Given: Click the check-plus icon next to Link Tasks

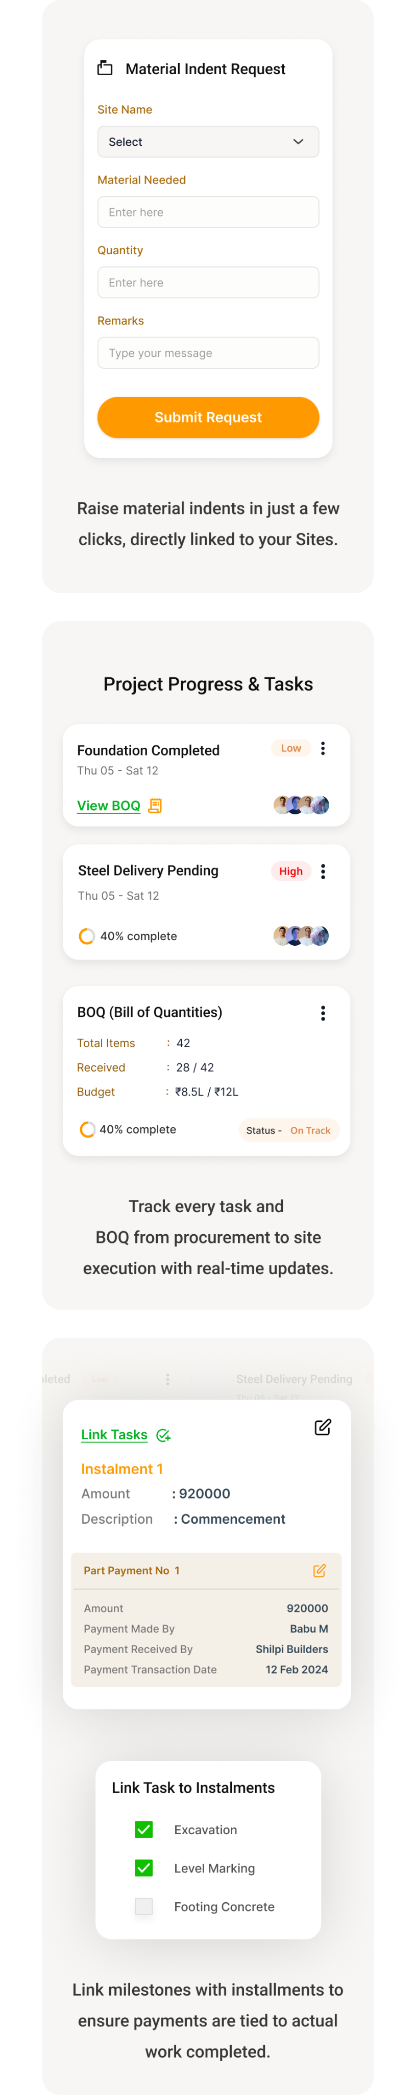Looking at the screenshot, I should click(163, 1435).
